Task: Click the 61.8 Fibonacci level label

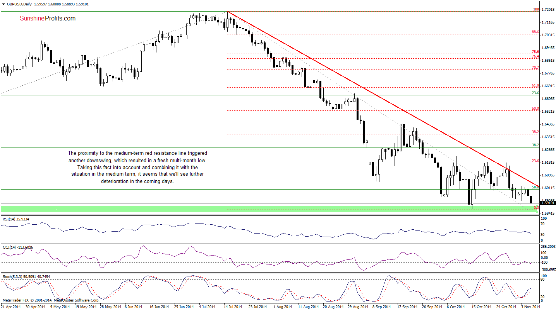Action: coord(535,85)
